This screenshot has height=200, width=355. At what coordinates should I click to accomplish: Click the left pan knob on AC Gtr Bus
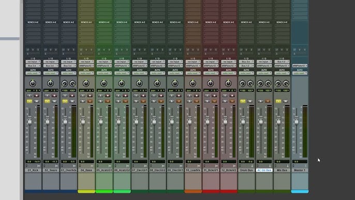[x=260, y=83]
